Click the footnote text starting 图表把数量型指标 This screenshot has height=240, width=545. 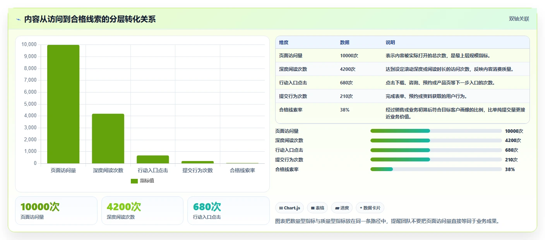tap(387, 221)
